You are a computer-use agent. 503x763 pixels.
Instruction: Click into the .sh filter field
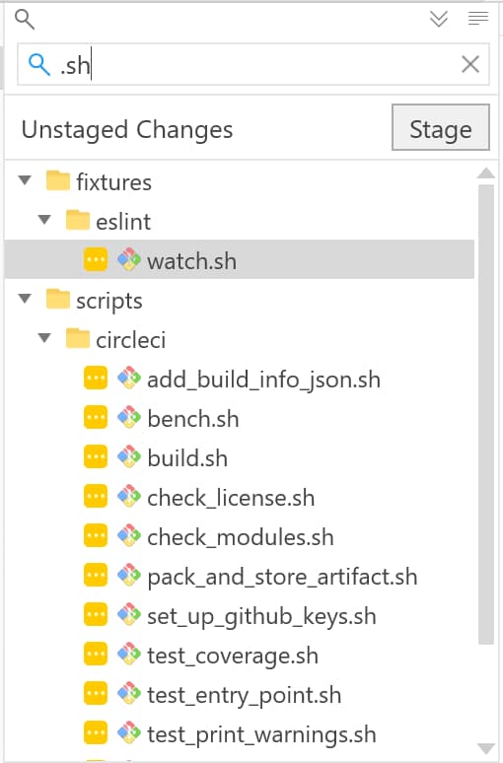(253, 64)
